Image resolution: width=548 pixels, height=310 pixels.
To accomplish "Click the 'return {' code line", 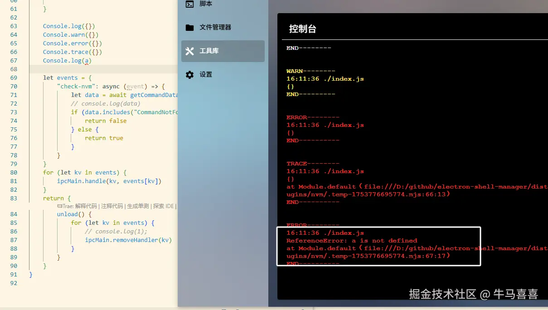I will (57, 198).
